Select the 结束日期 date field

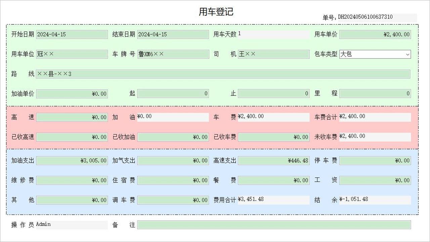(x=173, y=34)
